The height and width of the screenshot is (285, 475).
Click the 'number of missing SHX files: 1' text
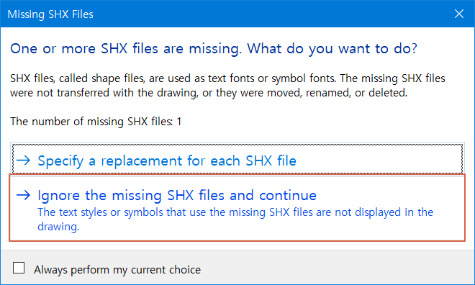96,122
